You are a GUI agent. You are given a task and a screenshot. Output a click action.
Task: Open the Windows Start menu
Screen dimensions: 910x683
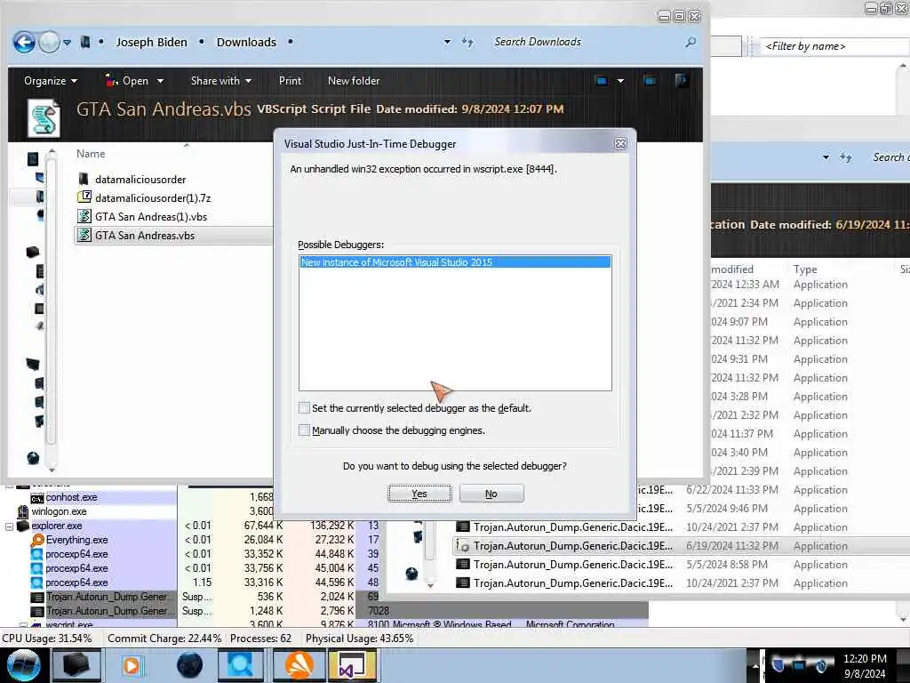click(23, 665)
